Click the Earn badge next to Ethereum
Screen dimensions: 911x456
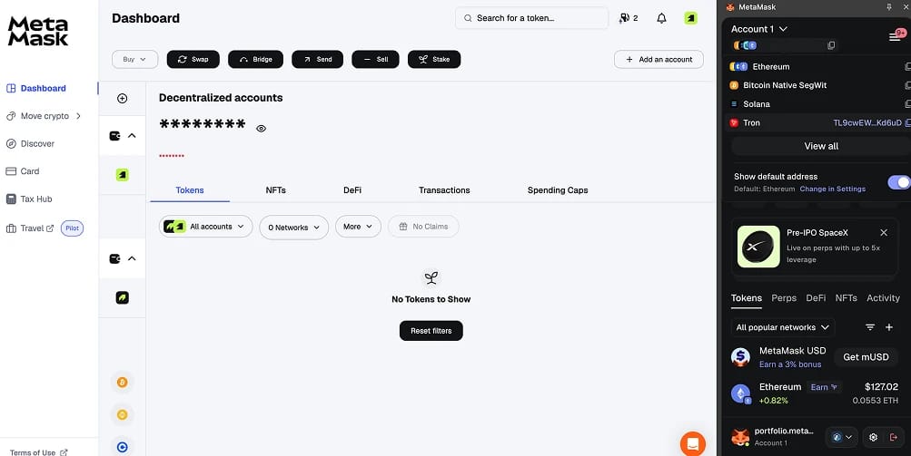(824, 387)
